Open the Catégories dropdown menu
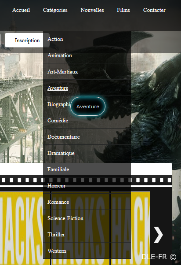Screen dimensions: 181x265 [x=55, y=10]
